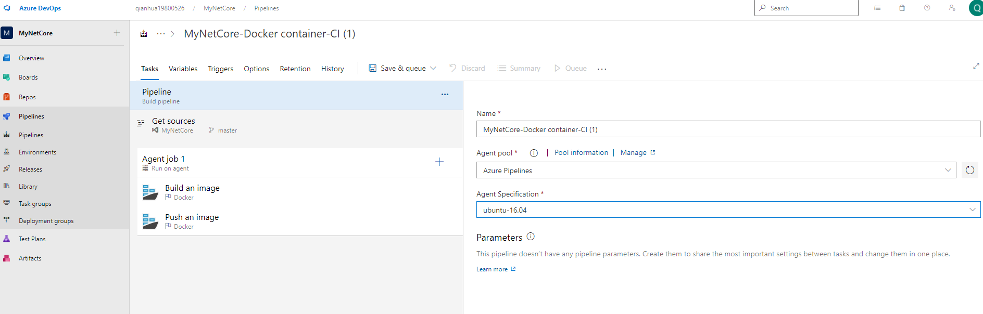Select the Build an image Docker task
Viewport: 983px width, 314px height.
click(x=192, y=192)
